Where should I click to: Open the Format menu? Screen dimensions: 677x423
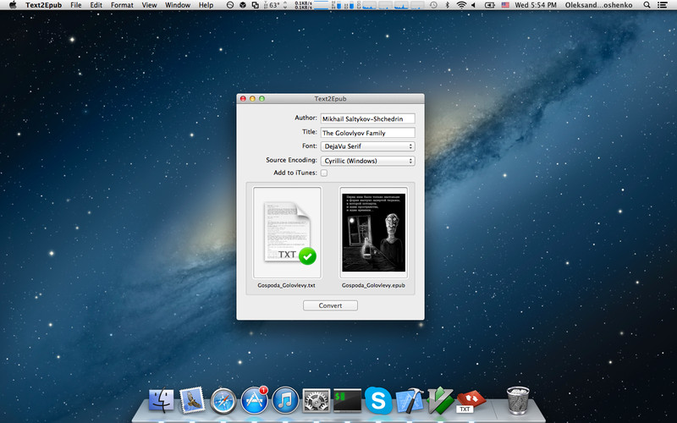(122, 5)
